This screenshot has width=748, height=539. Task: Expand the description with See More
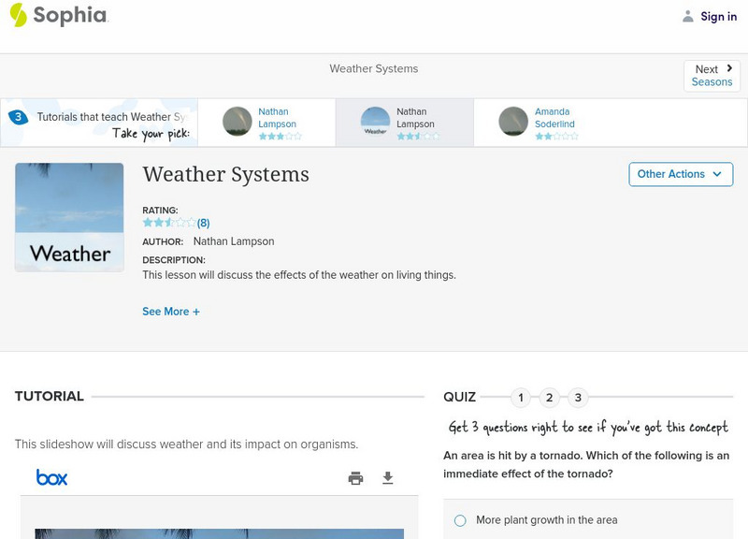coord(171,311)
